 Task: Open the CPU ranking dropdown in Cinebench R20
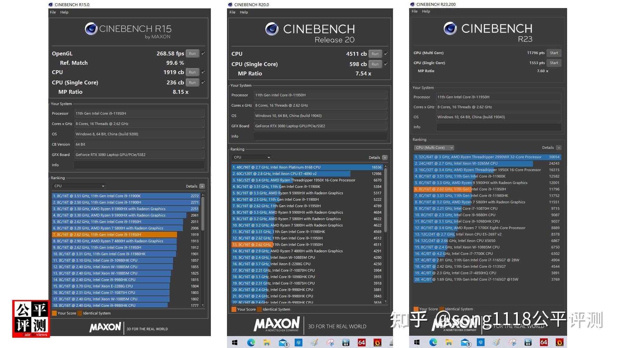pyautogui.click(x=251, y=157)
